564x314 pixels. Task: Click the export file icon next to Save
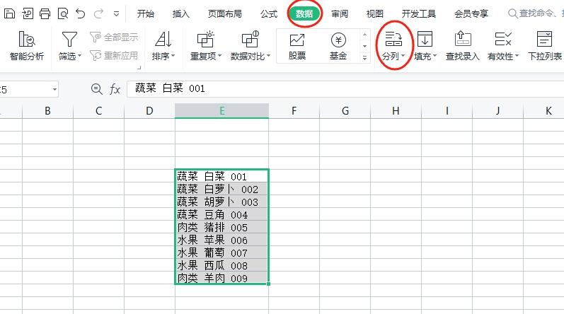(28, 13)
